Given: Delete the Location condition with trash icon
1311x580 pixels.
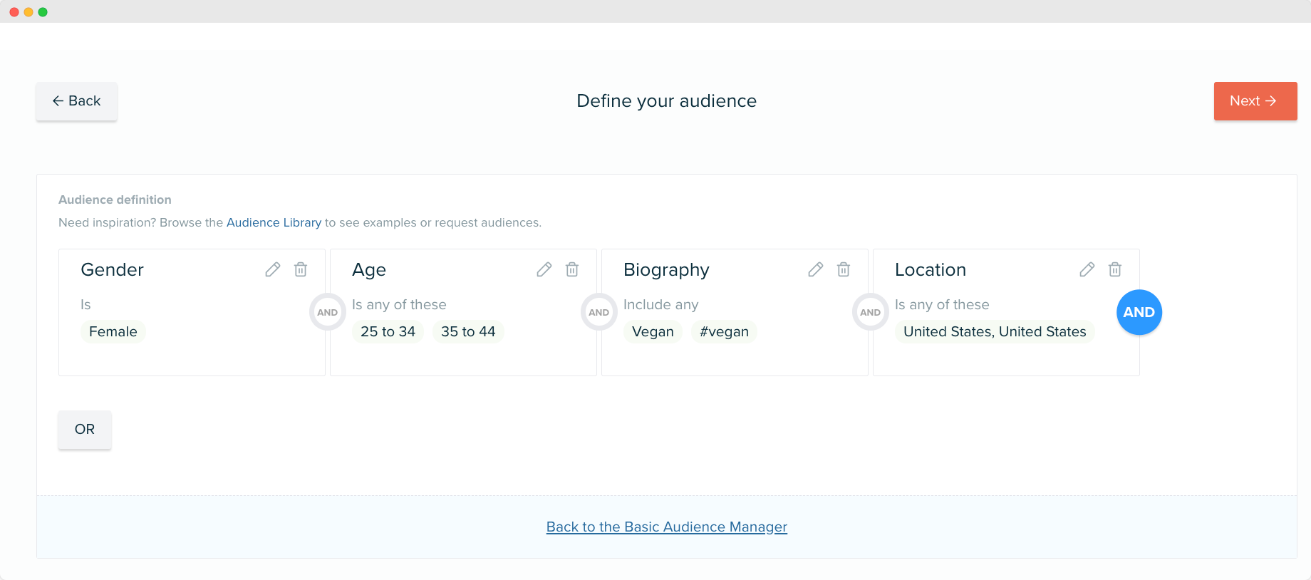Looking at the screenshot, I should pyautogui.click(x=1115, y=269).
